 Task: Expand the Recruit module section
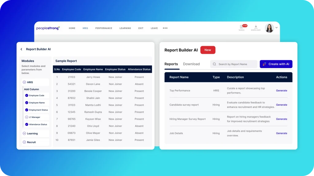[24, 142]
